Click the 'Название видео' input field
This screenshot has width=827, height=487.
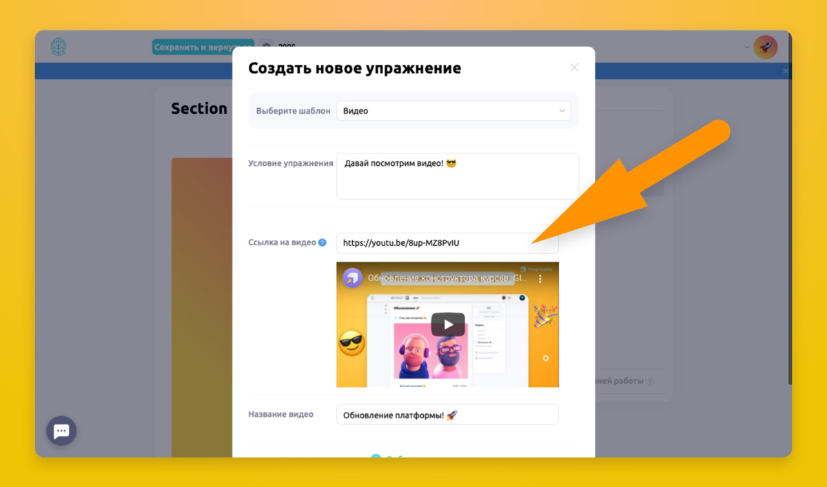point(447,415)
